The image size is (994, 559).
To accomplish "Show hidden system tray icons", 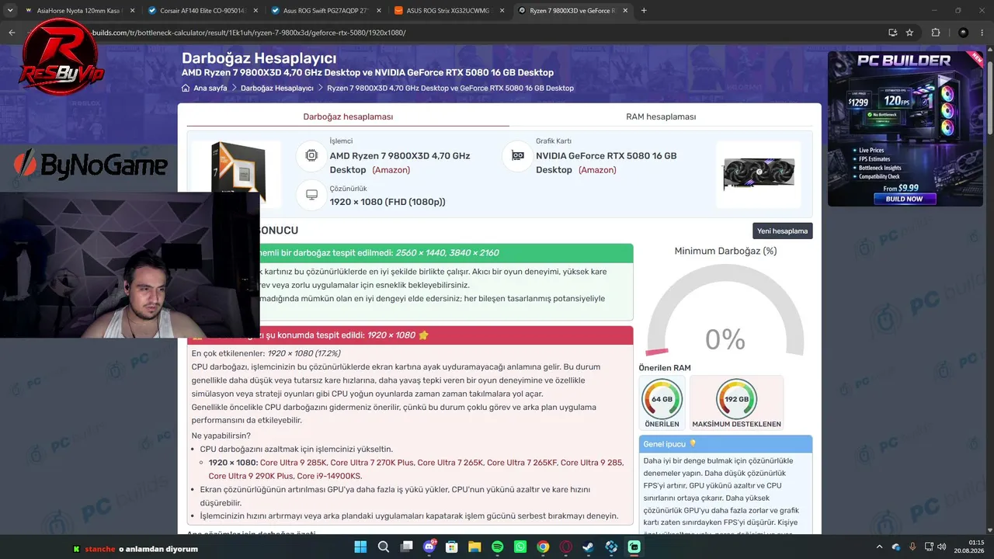I will click(881, 547).
